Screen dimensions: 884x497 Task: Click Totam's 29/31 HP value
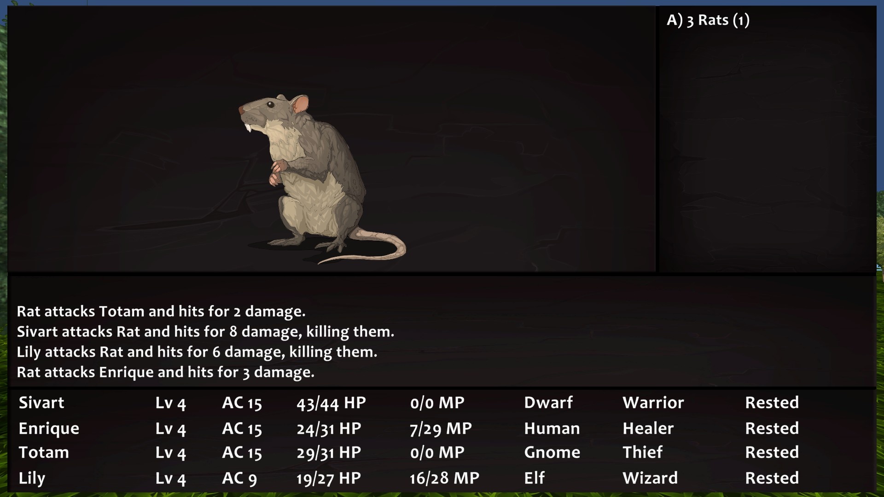click(x=329, y=453)
